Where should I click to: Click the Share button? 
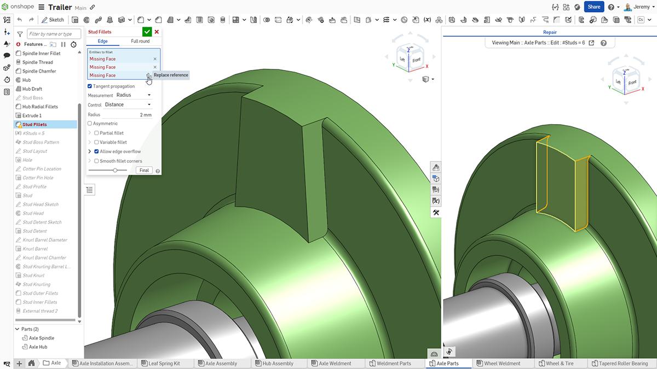(593, 7)
